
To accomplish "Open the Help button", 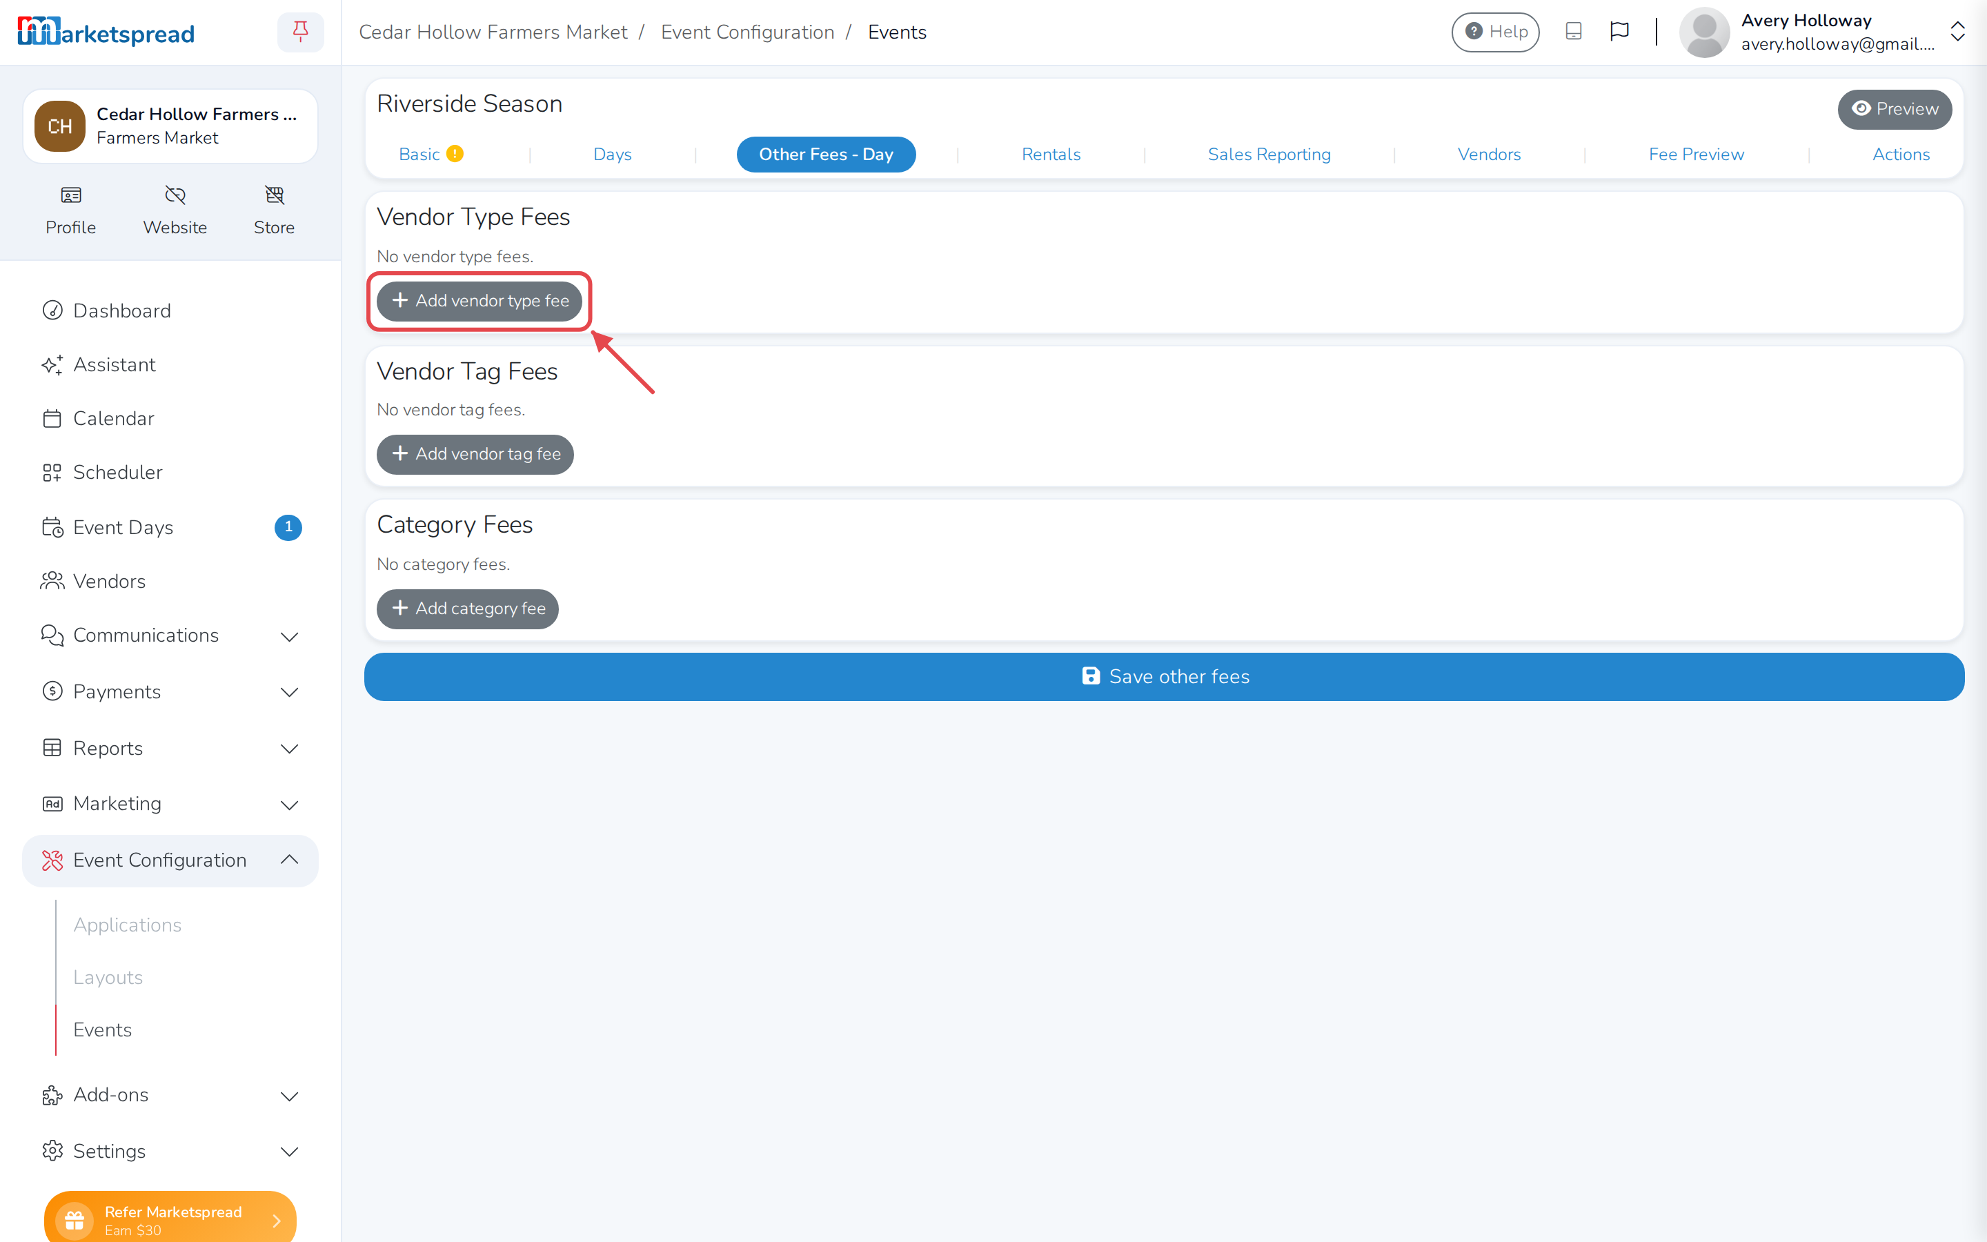I will (x=1495, y=32).
